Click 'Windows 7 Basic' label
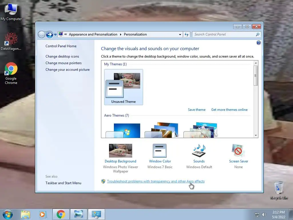293x220 pixels. [x=160, y=167]
